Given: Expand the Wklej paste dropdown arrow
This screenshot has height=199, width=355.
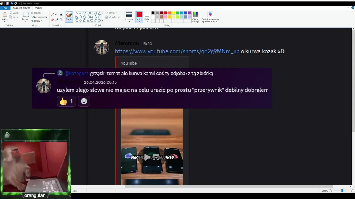Looking at the screenshot, I should click(5, 22).
